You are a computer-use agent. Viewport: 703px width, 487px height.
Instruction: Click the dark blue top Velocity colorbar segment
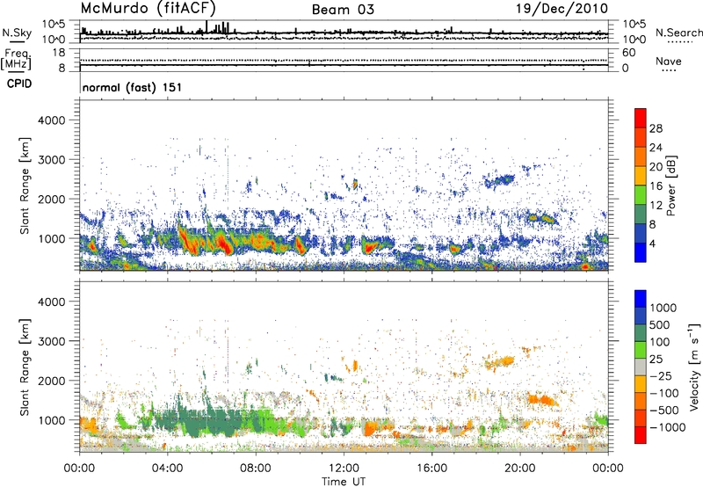click(641, 299)
